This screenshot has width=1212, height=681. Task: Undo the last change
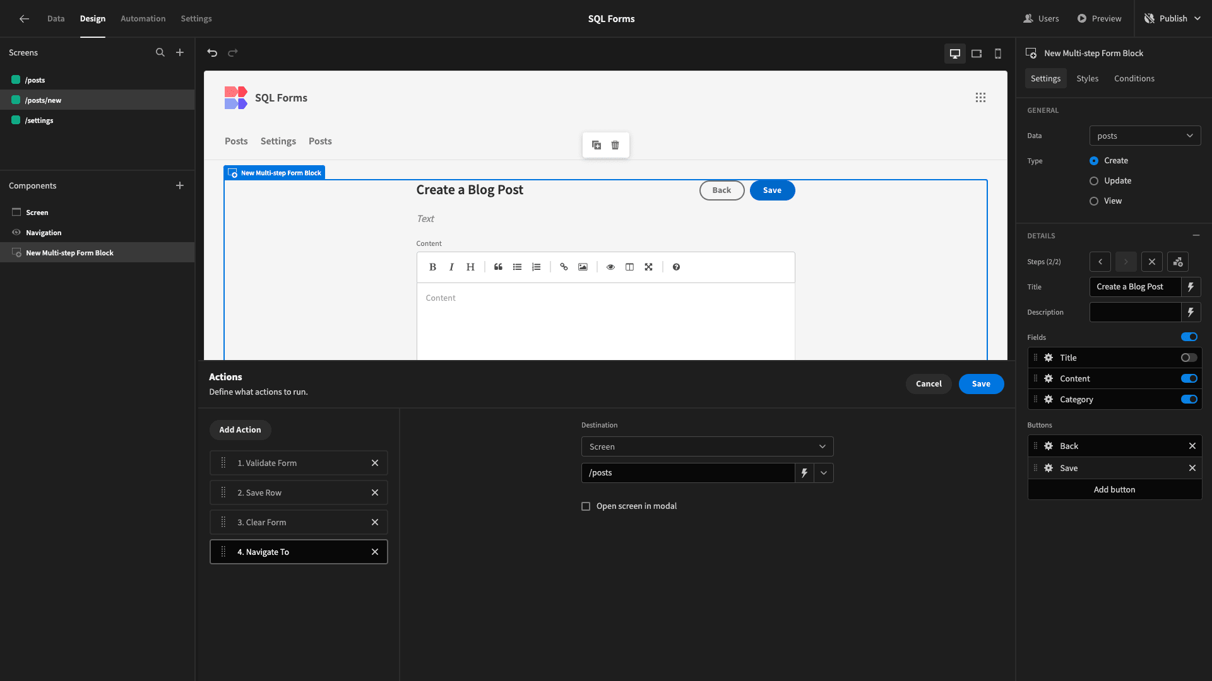[212, 53]
